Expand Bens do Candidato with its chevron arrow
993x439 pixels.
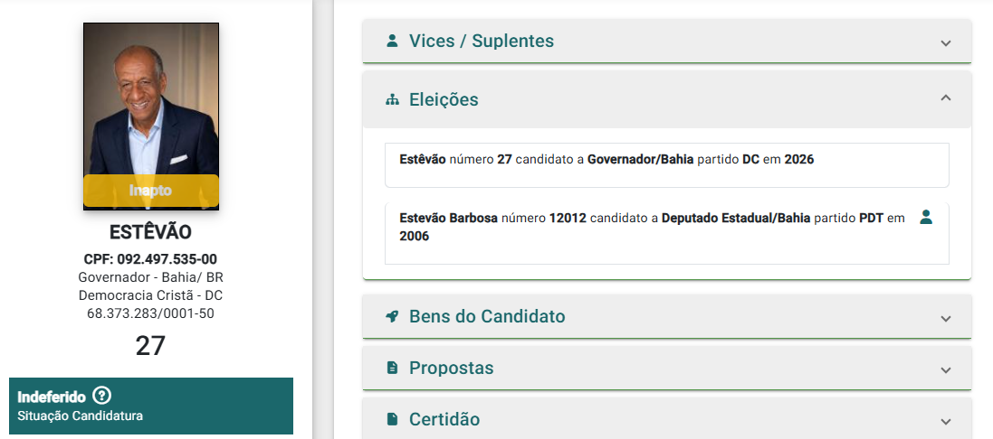946,318
